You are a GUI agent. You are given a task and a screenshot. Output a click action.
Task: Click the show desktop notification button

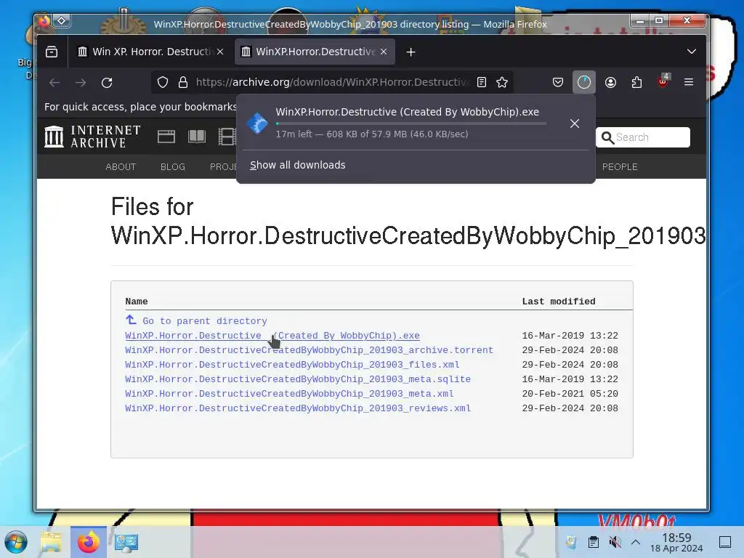[x=725, y=542]
